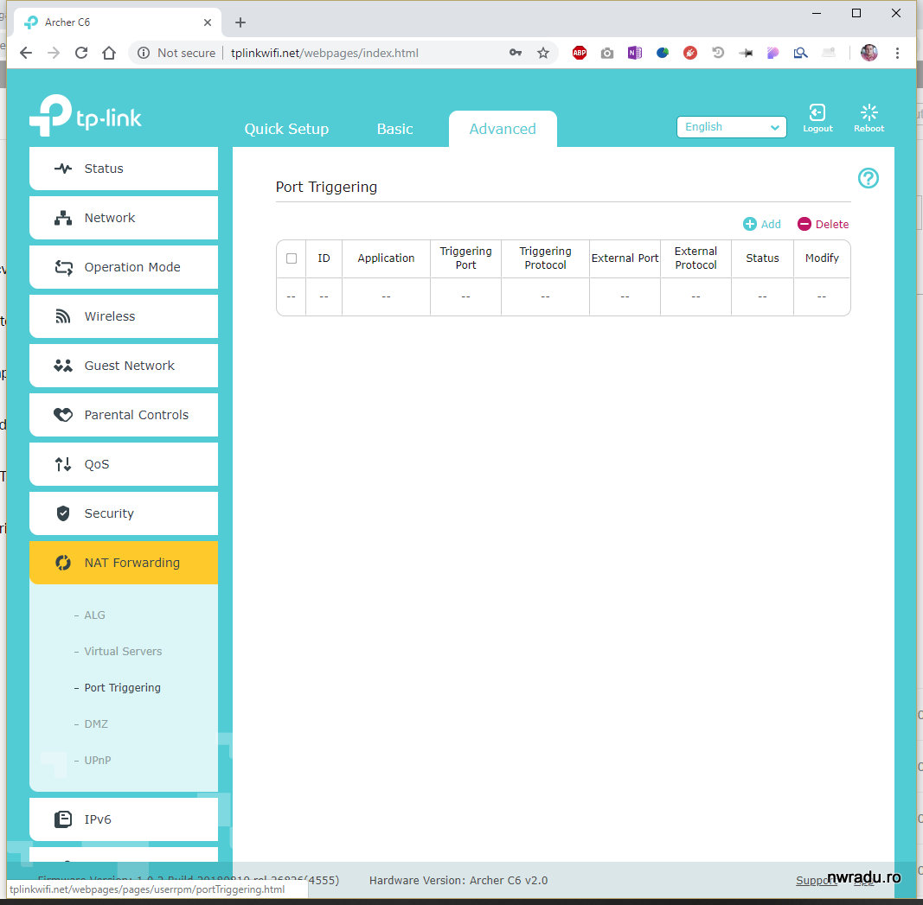Click the browser address bar

[x=363, y=53]
